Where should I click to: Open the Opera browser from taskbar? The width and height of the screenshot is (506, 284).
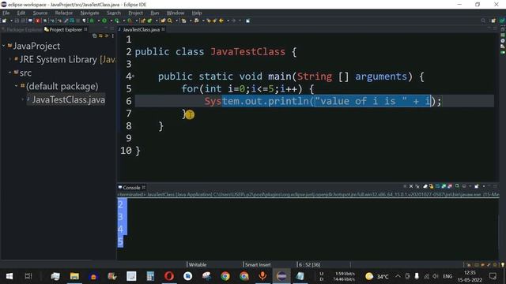coord(169,276)
